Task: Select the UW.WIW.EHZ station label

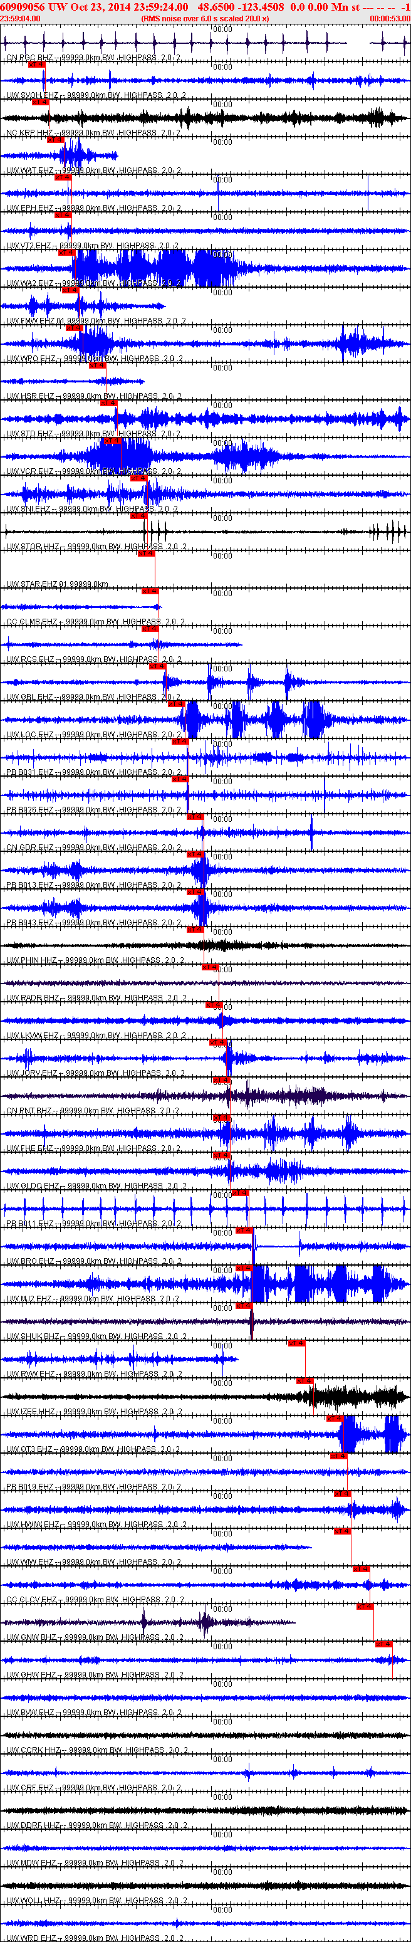Action: click(93, 1563)
